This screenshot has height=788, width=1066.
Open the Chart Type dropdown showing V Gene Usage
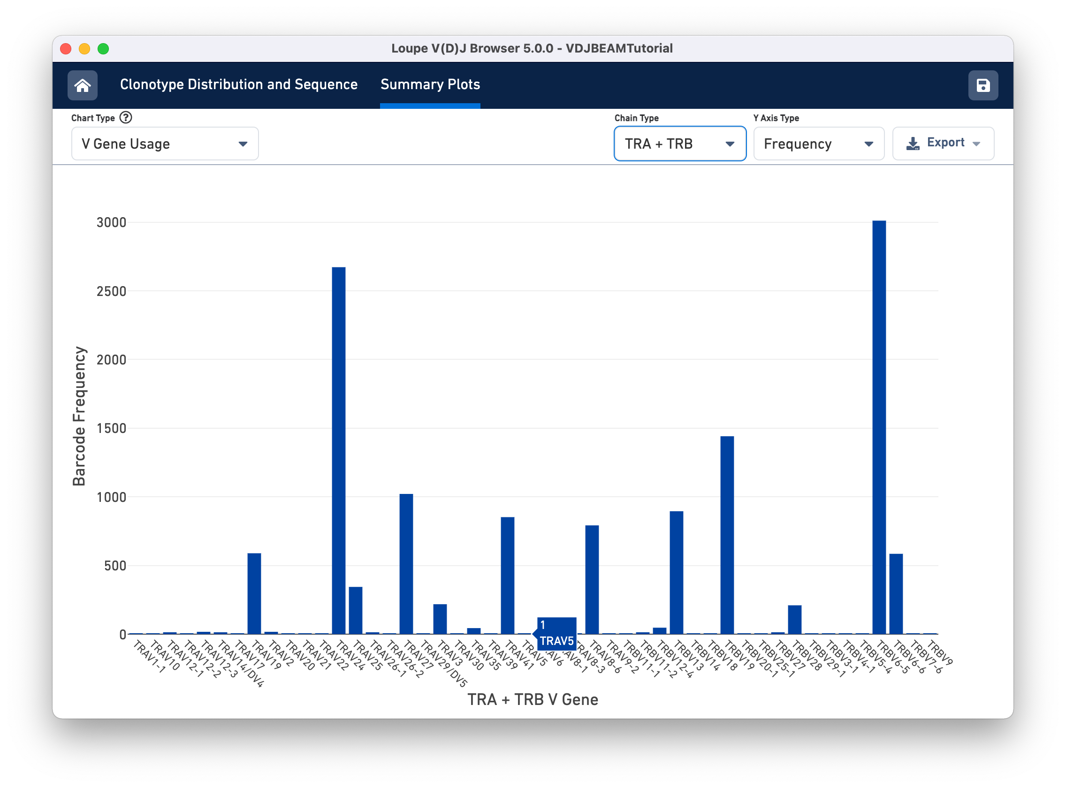point(165,144)
